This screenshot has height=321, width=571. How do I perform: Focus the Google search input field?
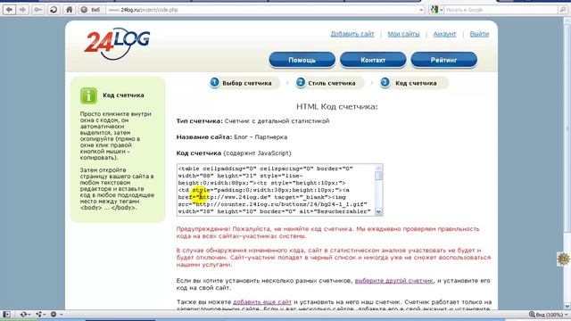pyautogui.click(x=501, y=10)
